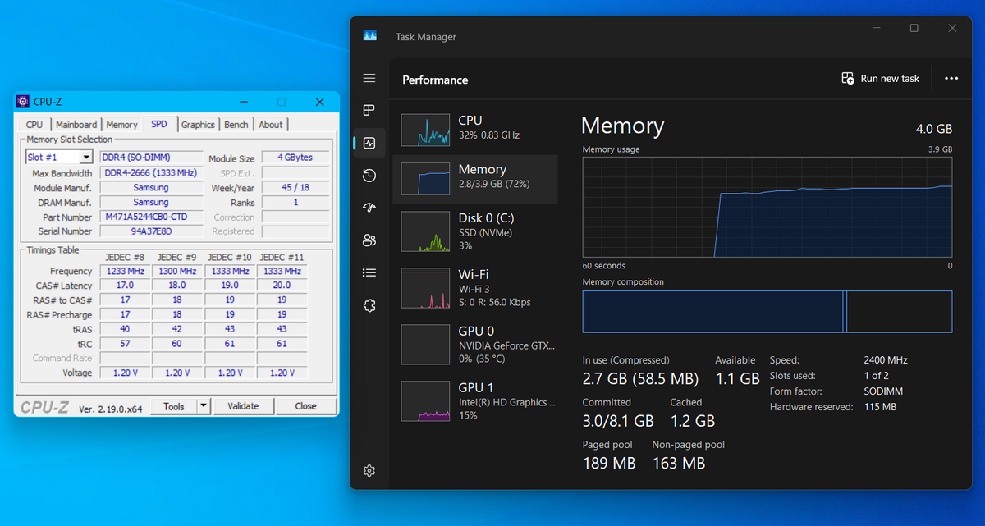Image resolution: width=985 pixels, height=526 pixels.
Task: Switch to the About tab in CPU-Z
Action: (271, 125)
